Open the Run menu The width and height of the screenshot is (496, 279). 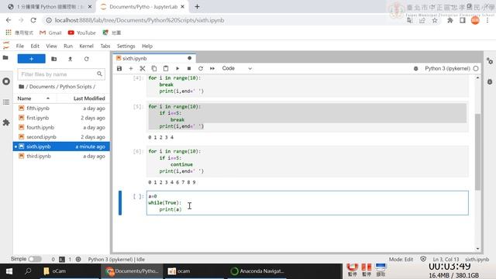pyautogui.click(x=68, y=46)
